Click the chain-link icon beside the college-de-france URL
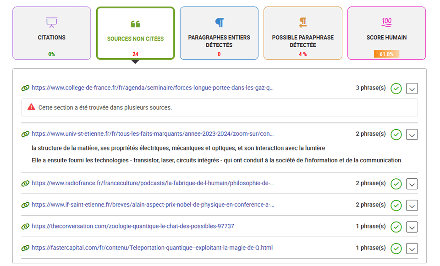The width and height of the screenshot is (440, 266). coord(25,88)
